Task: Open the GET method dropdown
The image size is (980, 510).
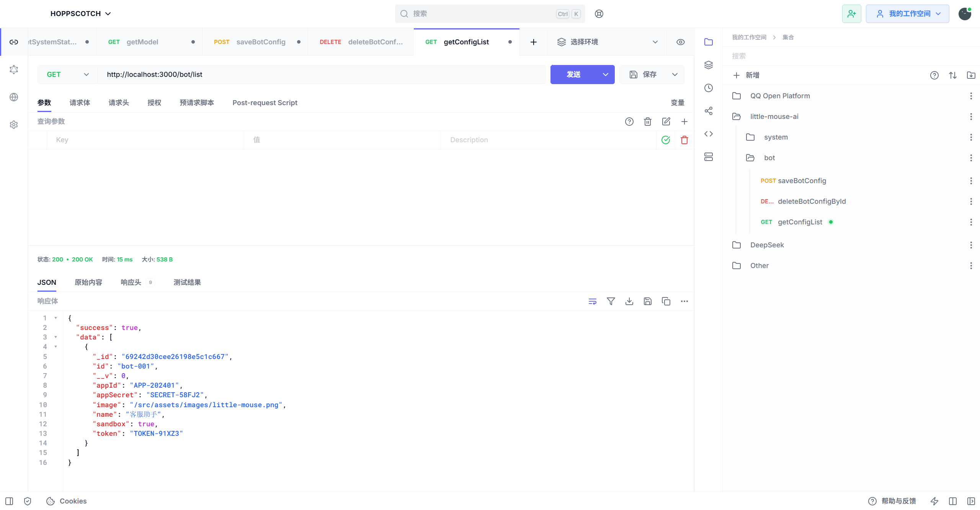Action: coord(67,75)
